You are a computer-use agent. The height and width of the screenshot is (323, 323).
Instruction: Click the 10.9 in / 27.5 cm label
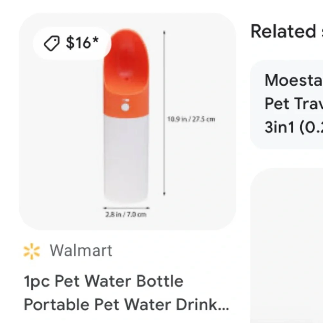click(x=191, y=119)
